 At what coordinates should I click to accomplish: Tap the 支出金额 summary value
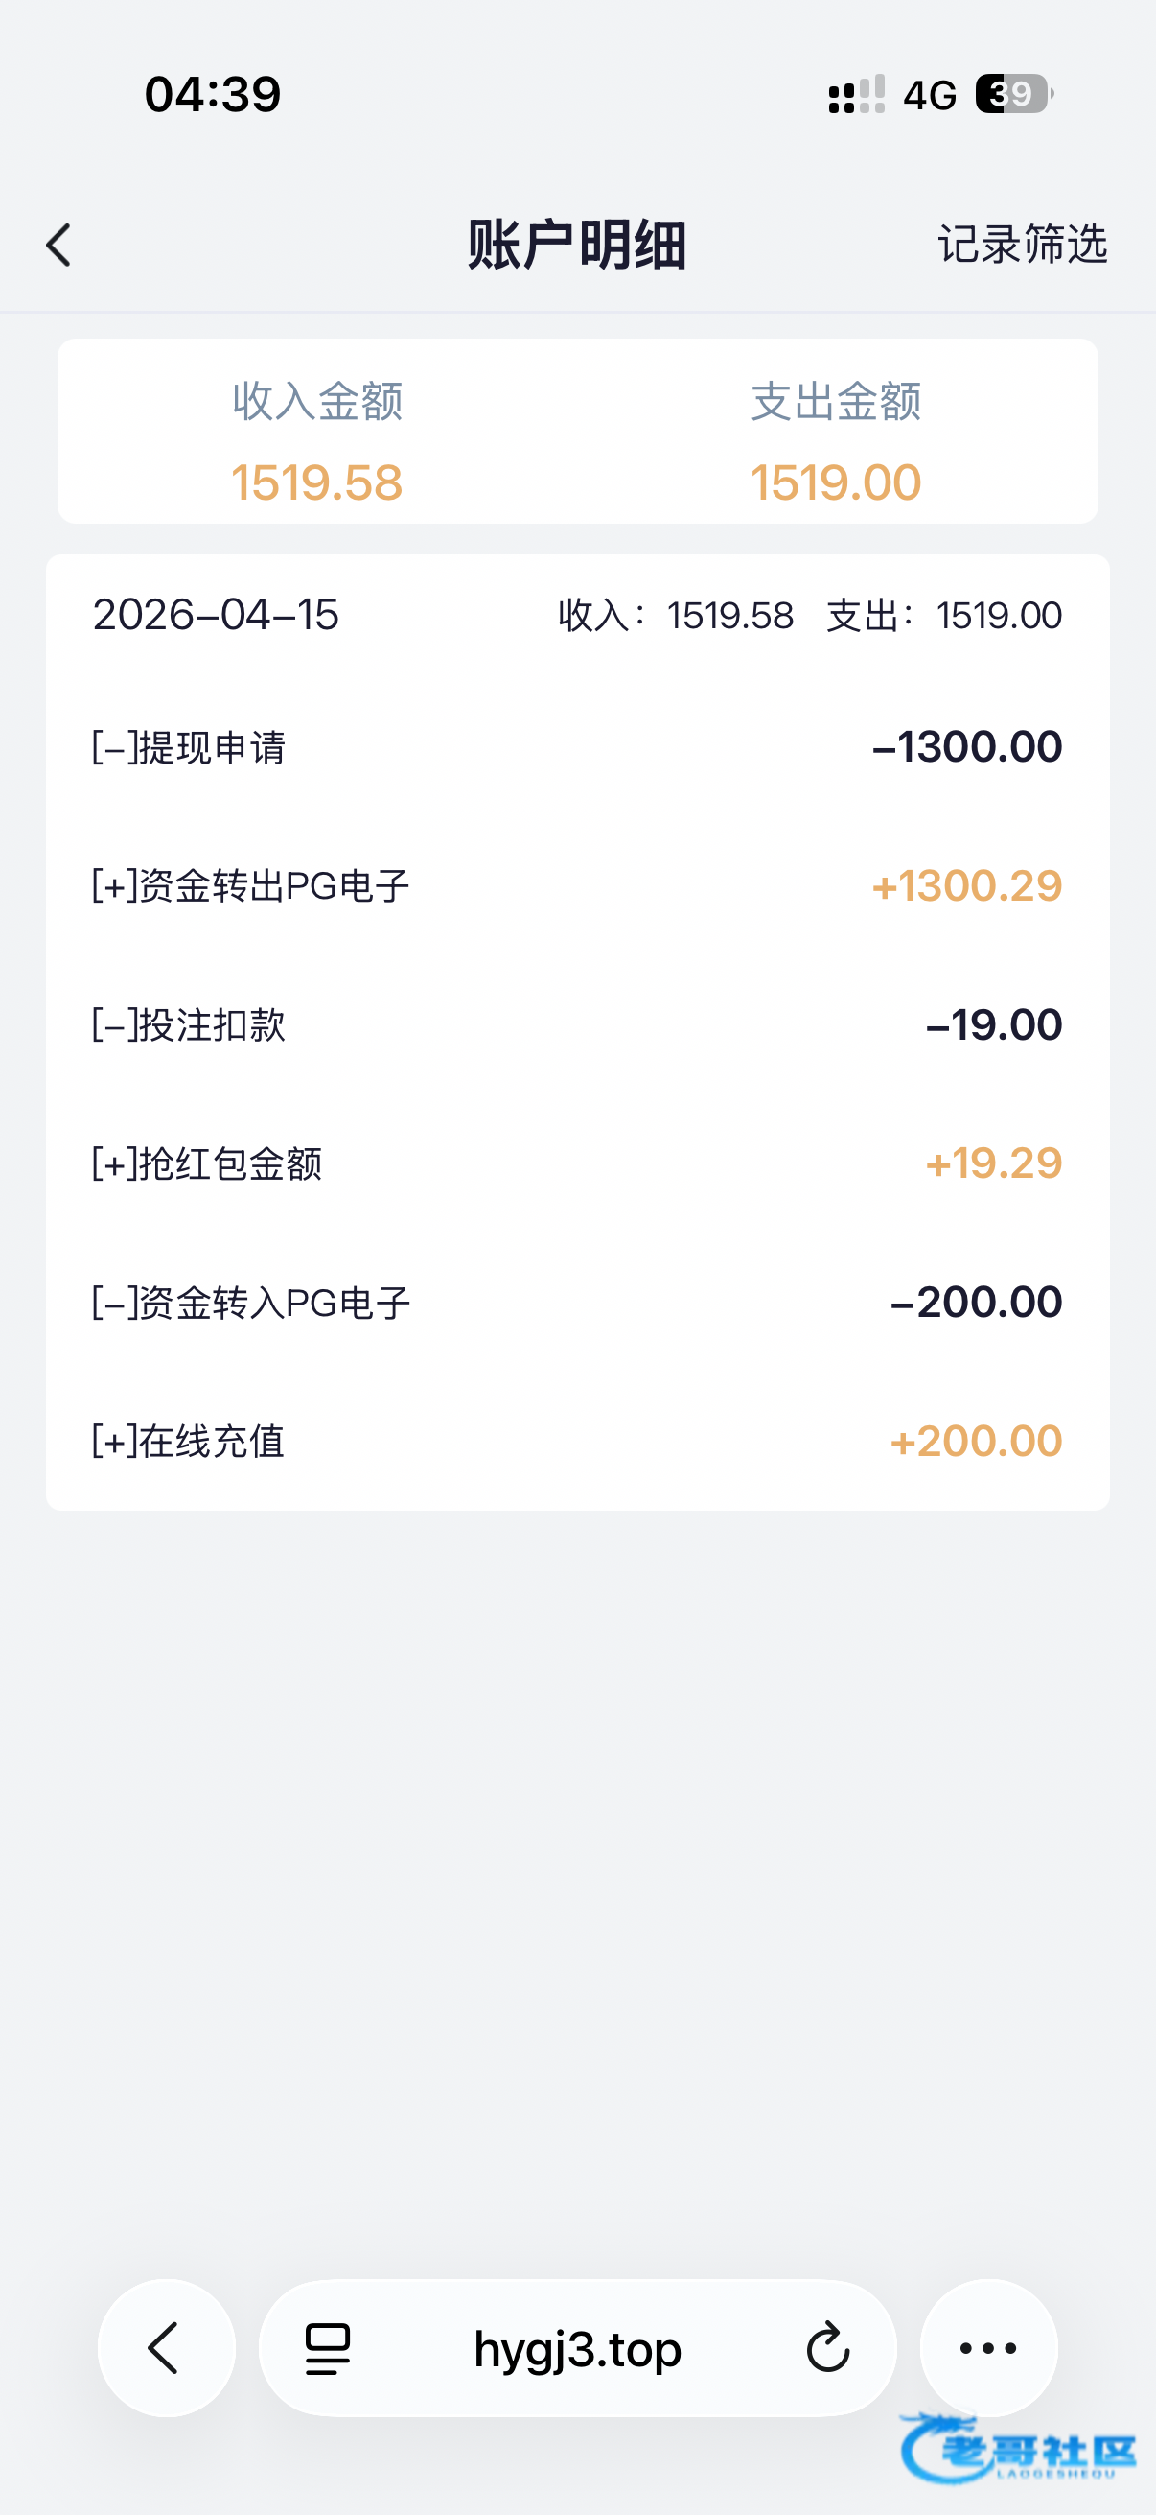tap(836, 482)
